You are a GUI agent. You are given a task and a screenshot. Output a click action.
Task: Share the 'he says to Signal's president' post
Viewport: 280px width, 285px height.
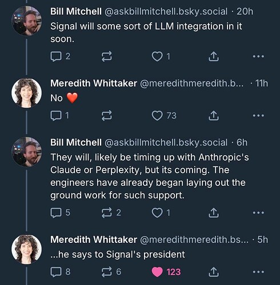(214, 272)
